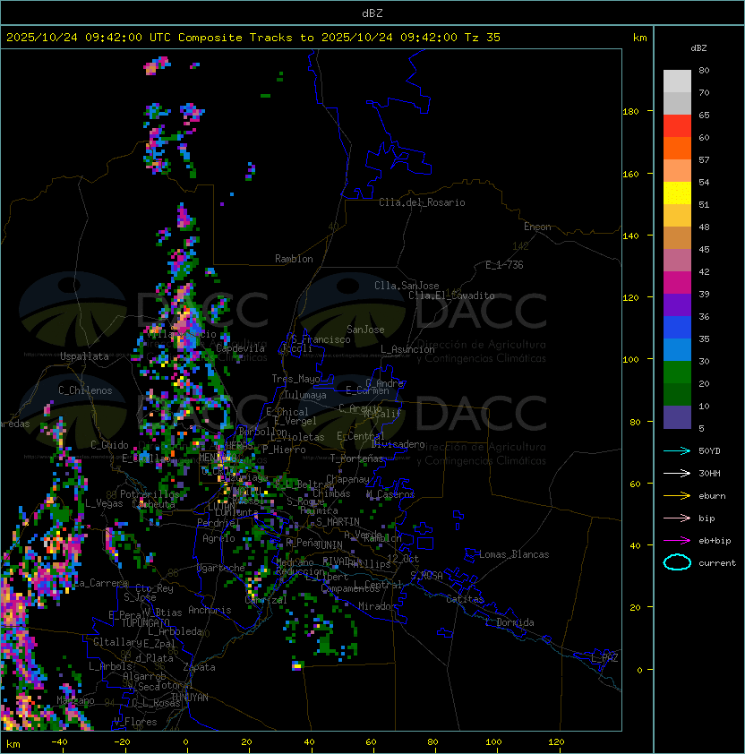Screen dimensions: 745x754
Task: Pick the green 30-20 dBZ swatch
Action: click(x=677, y=373)
